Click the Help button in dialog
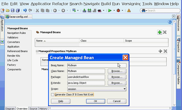Viewport: 182px width, 110px height. 61,101
